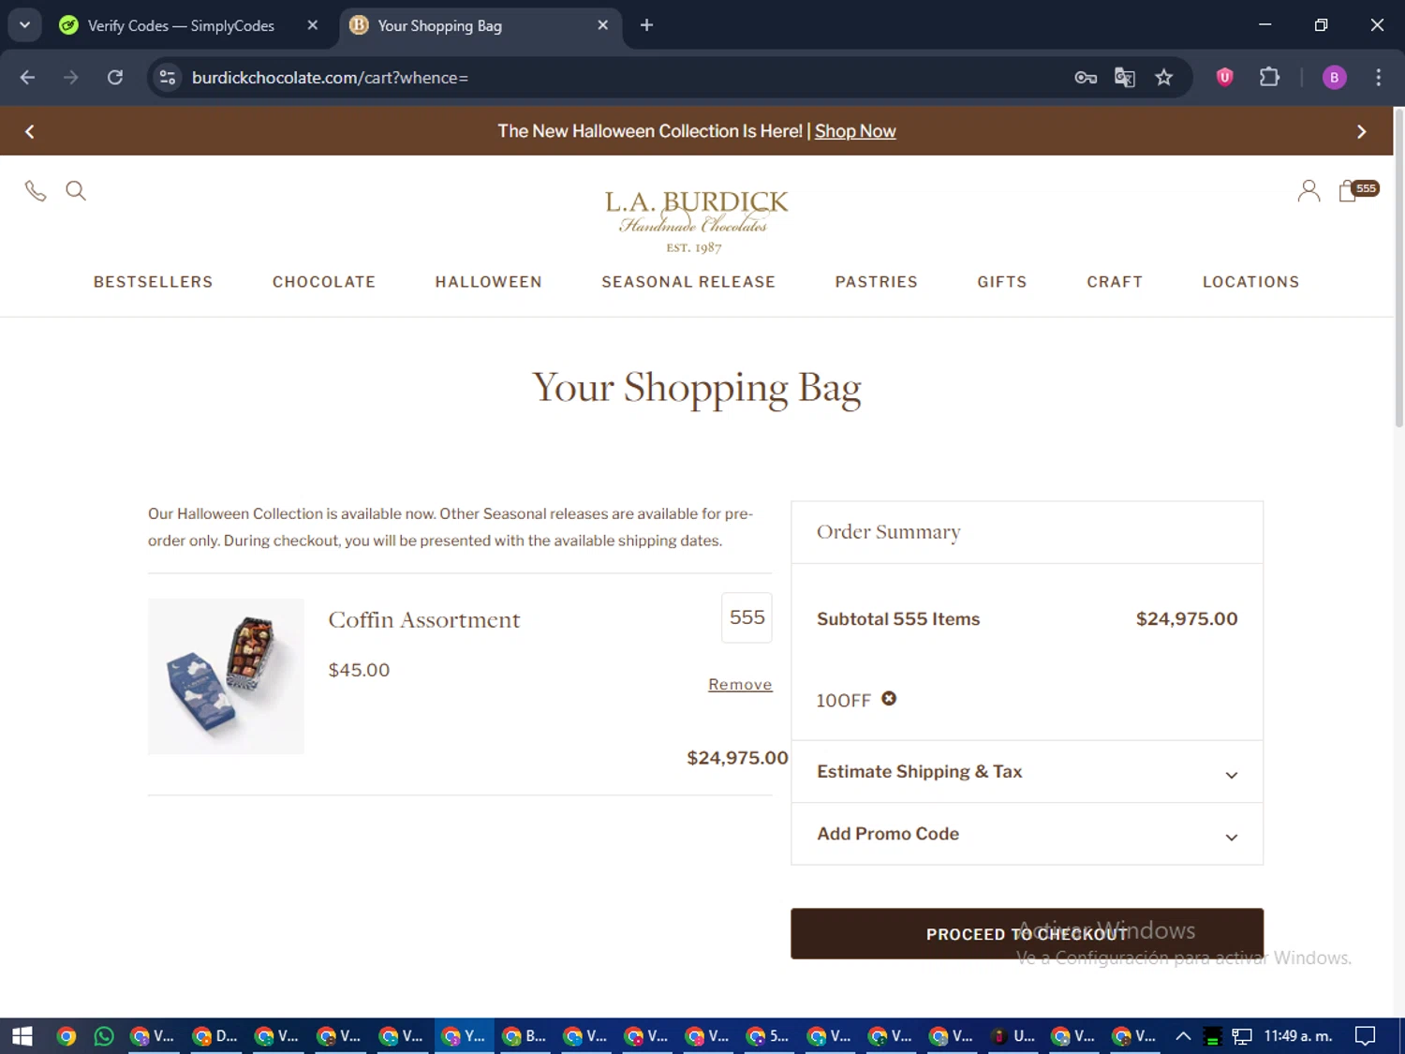Click Your Shopping Bag page heading
The height and width of the screenshot is (1054, 1405).
pyautogui.click(x=697, y=388)
